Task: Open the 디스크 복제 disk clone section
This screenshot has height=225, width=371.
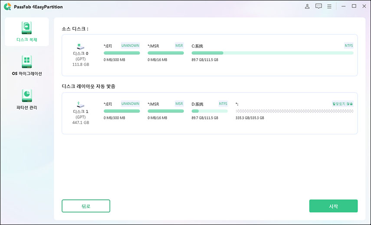Action: [27, 32]
